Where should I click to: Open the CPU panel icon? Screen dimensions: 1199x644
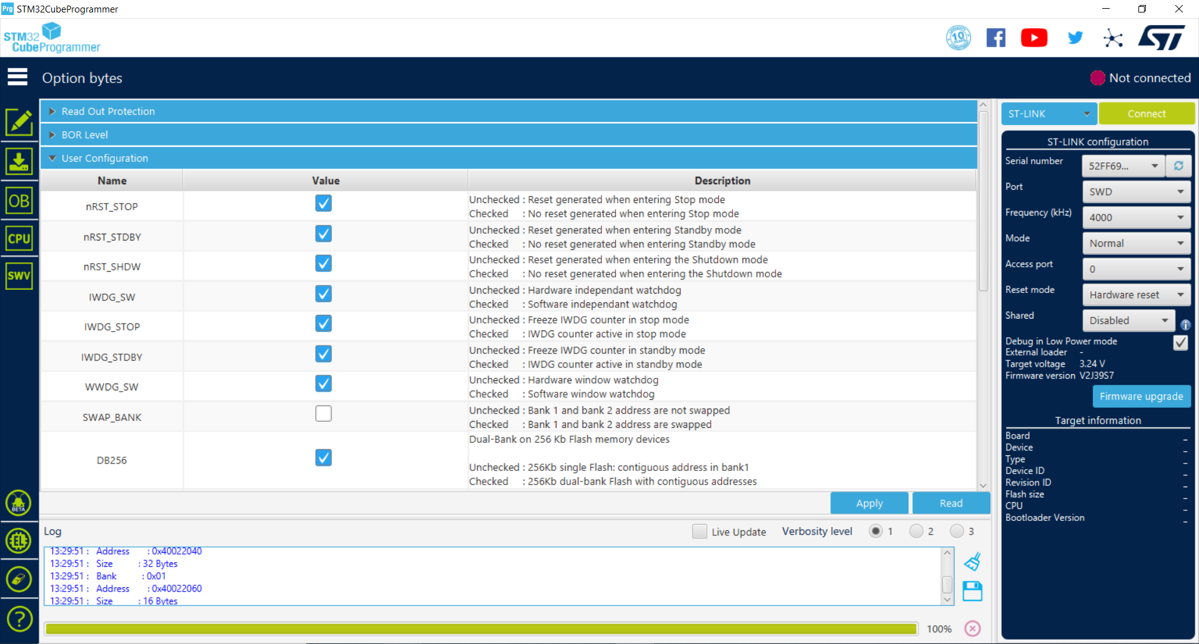[x=19, y=239]
